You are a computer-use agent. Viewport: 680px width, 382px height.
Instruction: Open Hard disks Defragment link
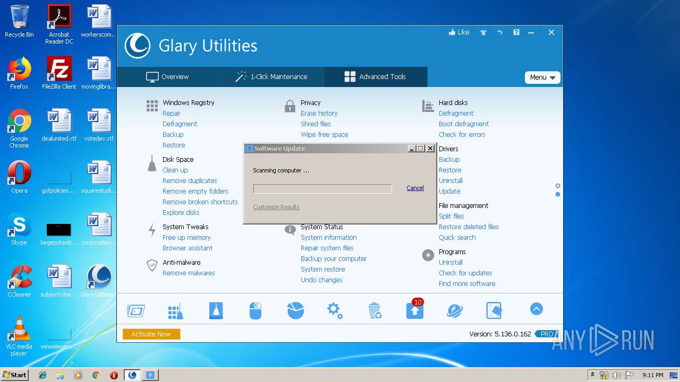point(456,114)
